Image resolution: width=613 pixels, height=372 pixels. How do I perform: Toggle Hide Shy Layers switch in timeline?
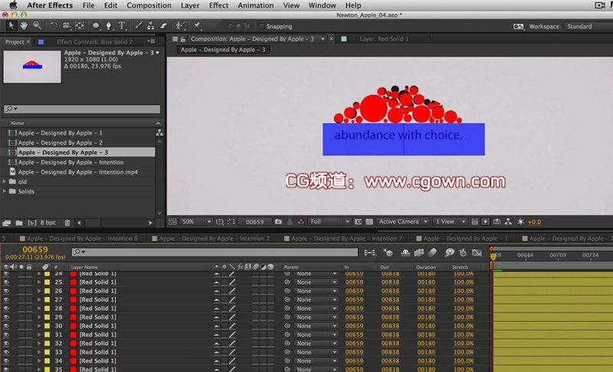pos(405,252)
